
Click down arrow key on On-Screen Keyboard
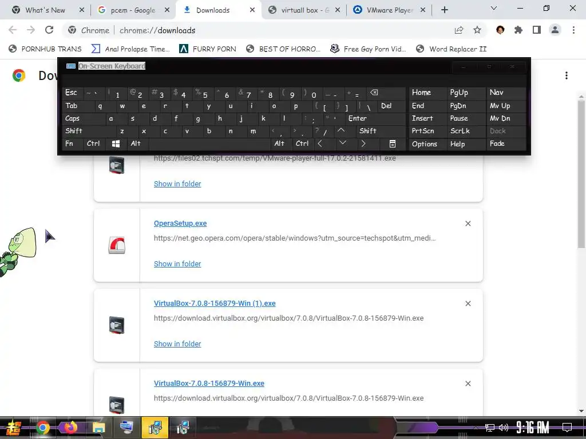tap(342, 143)
